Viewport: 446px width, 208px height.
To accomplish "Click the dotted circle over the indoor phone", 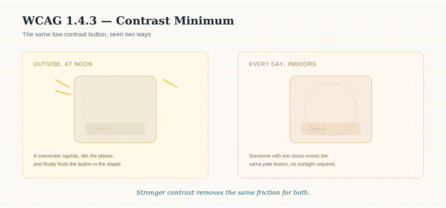I will (x=330, y=109).
